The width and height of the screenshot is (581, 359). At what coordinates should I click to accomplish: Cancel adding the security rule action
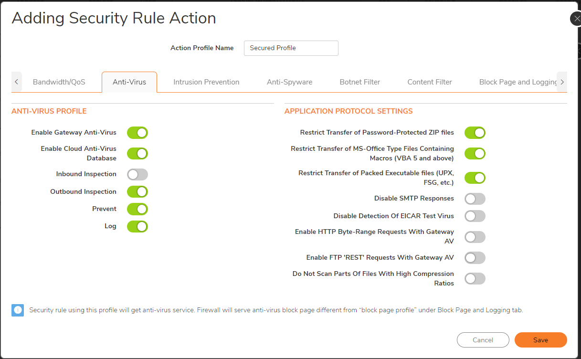(x=483, y=340)
